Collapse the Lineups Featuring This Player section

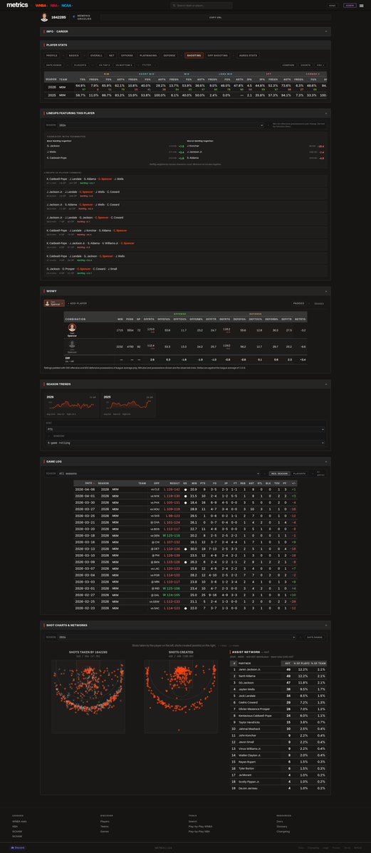[x=326, y=112]
